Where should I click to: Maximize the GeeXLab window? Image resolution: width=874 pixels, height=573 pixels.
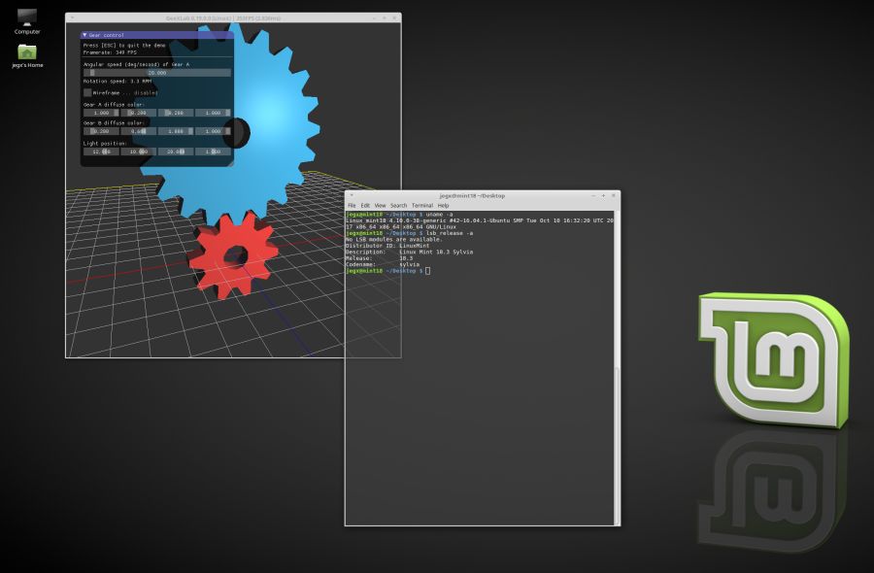click(x=384, y=17)
